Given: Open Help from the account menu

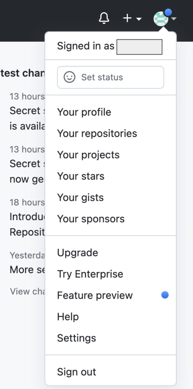Looking at the screenshot, I should click(68, 316).
